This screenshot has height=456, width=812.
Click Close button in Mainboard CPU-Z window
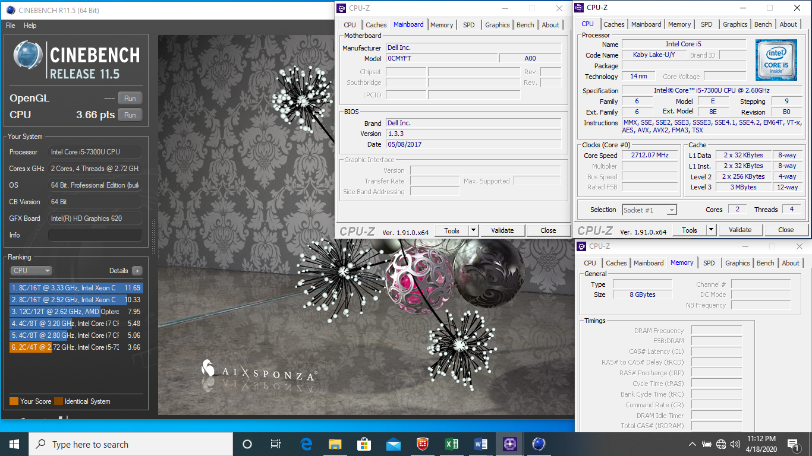pyautogui.click(x=548, y=230)
